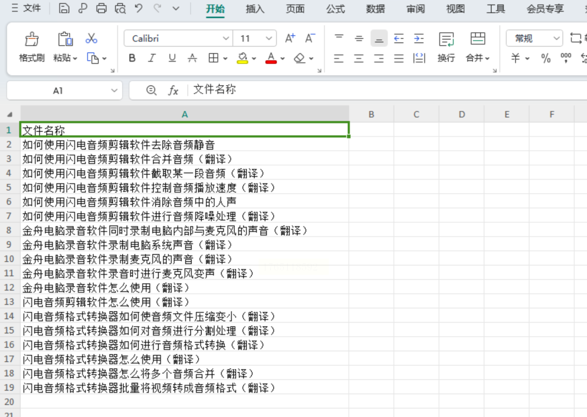Expand the 合并 merge options arrow
This screenshot has height=417, width=587.
click(x=487, y=58)
